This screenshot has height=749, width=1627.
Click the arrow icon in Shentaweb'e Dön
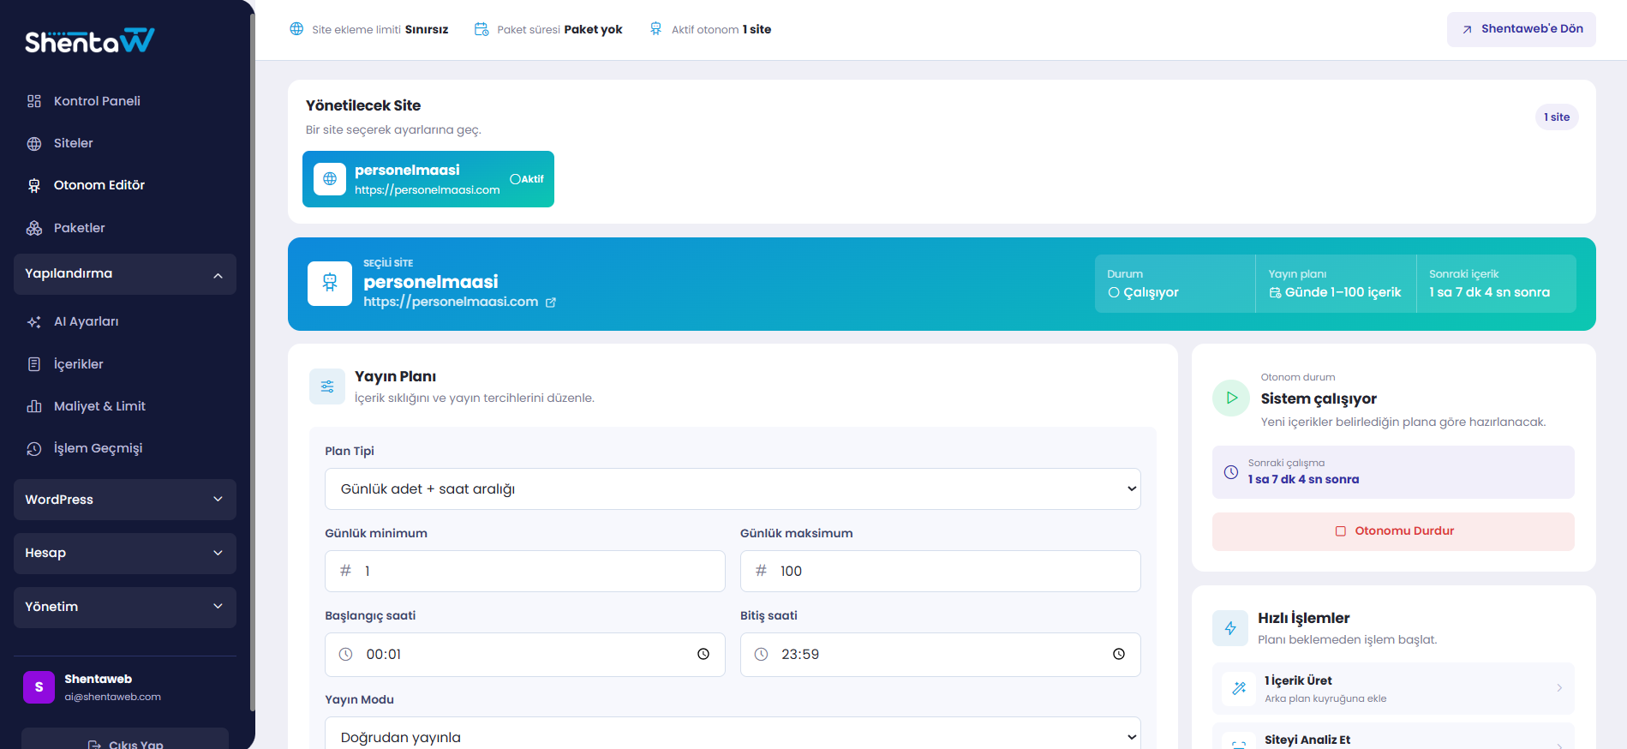1467,29
